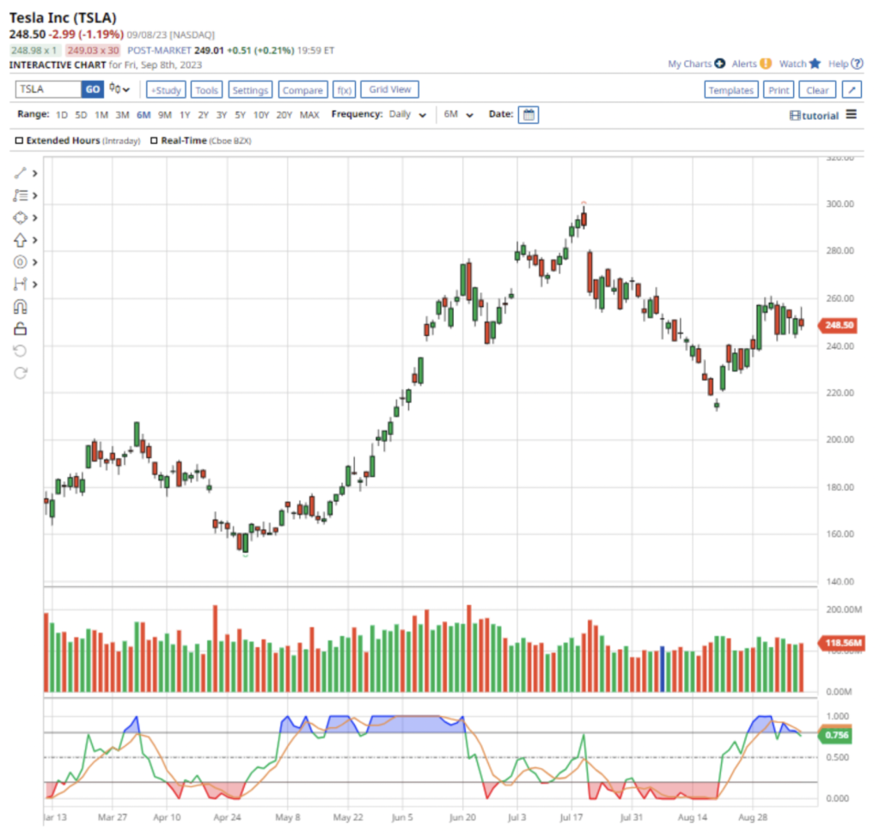Click the red 248.50 price badge
The height and width of the screenshot is (838, 880).
(x=839, y=325)
